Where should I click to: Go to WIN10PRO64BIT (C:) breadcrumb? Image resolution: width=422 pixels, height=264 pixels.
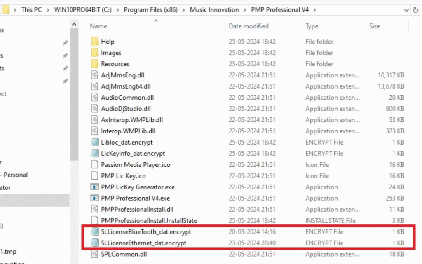pyautogui.click(x=83, y=9)
